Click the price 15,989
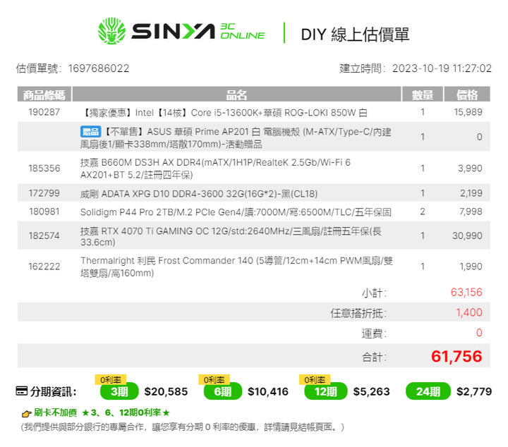The height and width of the screenshot is (447, 508). [468, 112]
